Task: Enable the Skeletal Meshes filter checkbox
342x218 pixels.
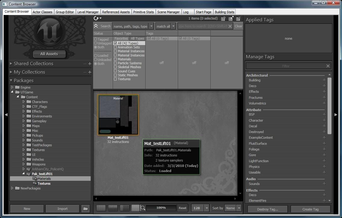Action: tap(115, 67)
